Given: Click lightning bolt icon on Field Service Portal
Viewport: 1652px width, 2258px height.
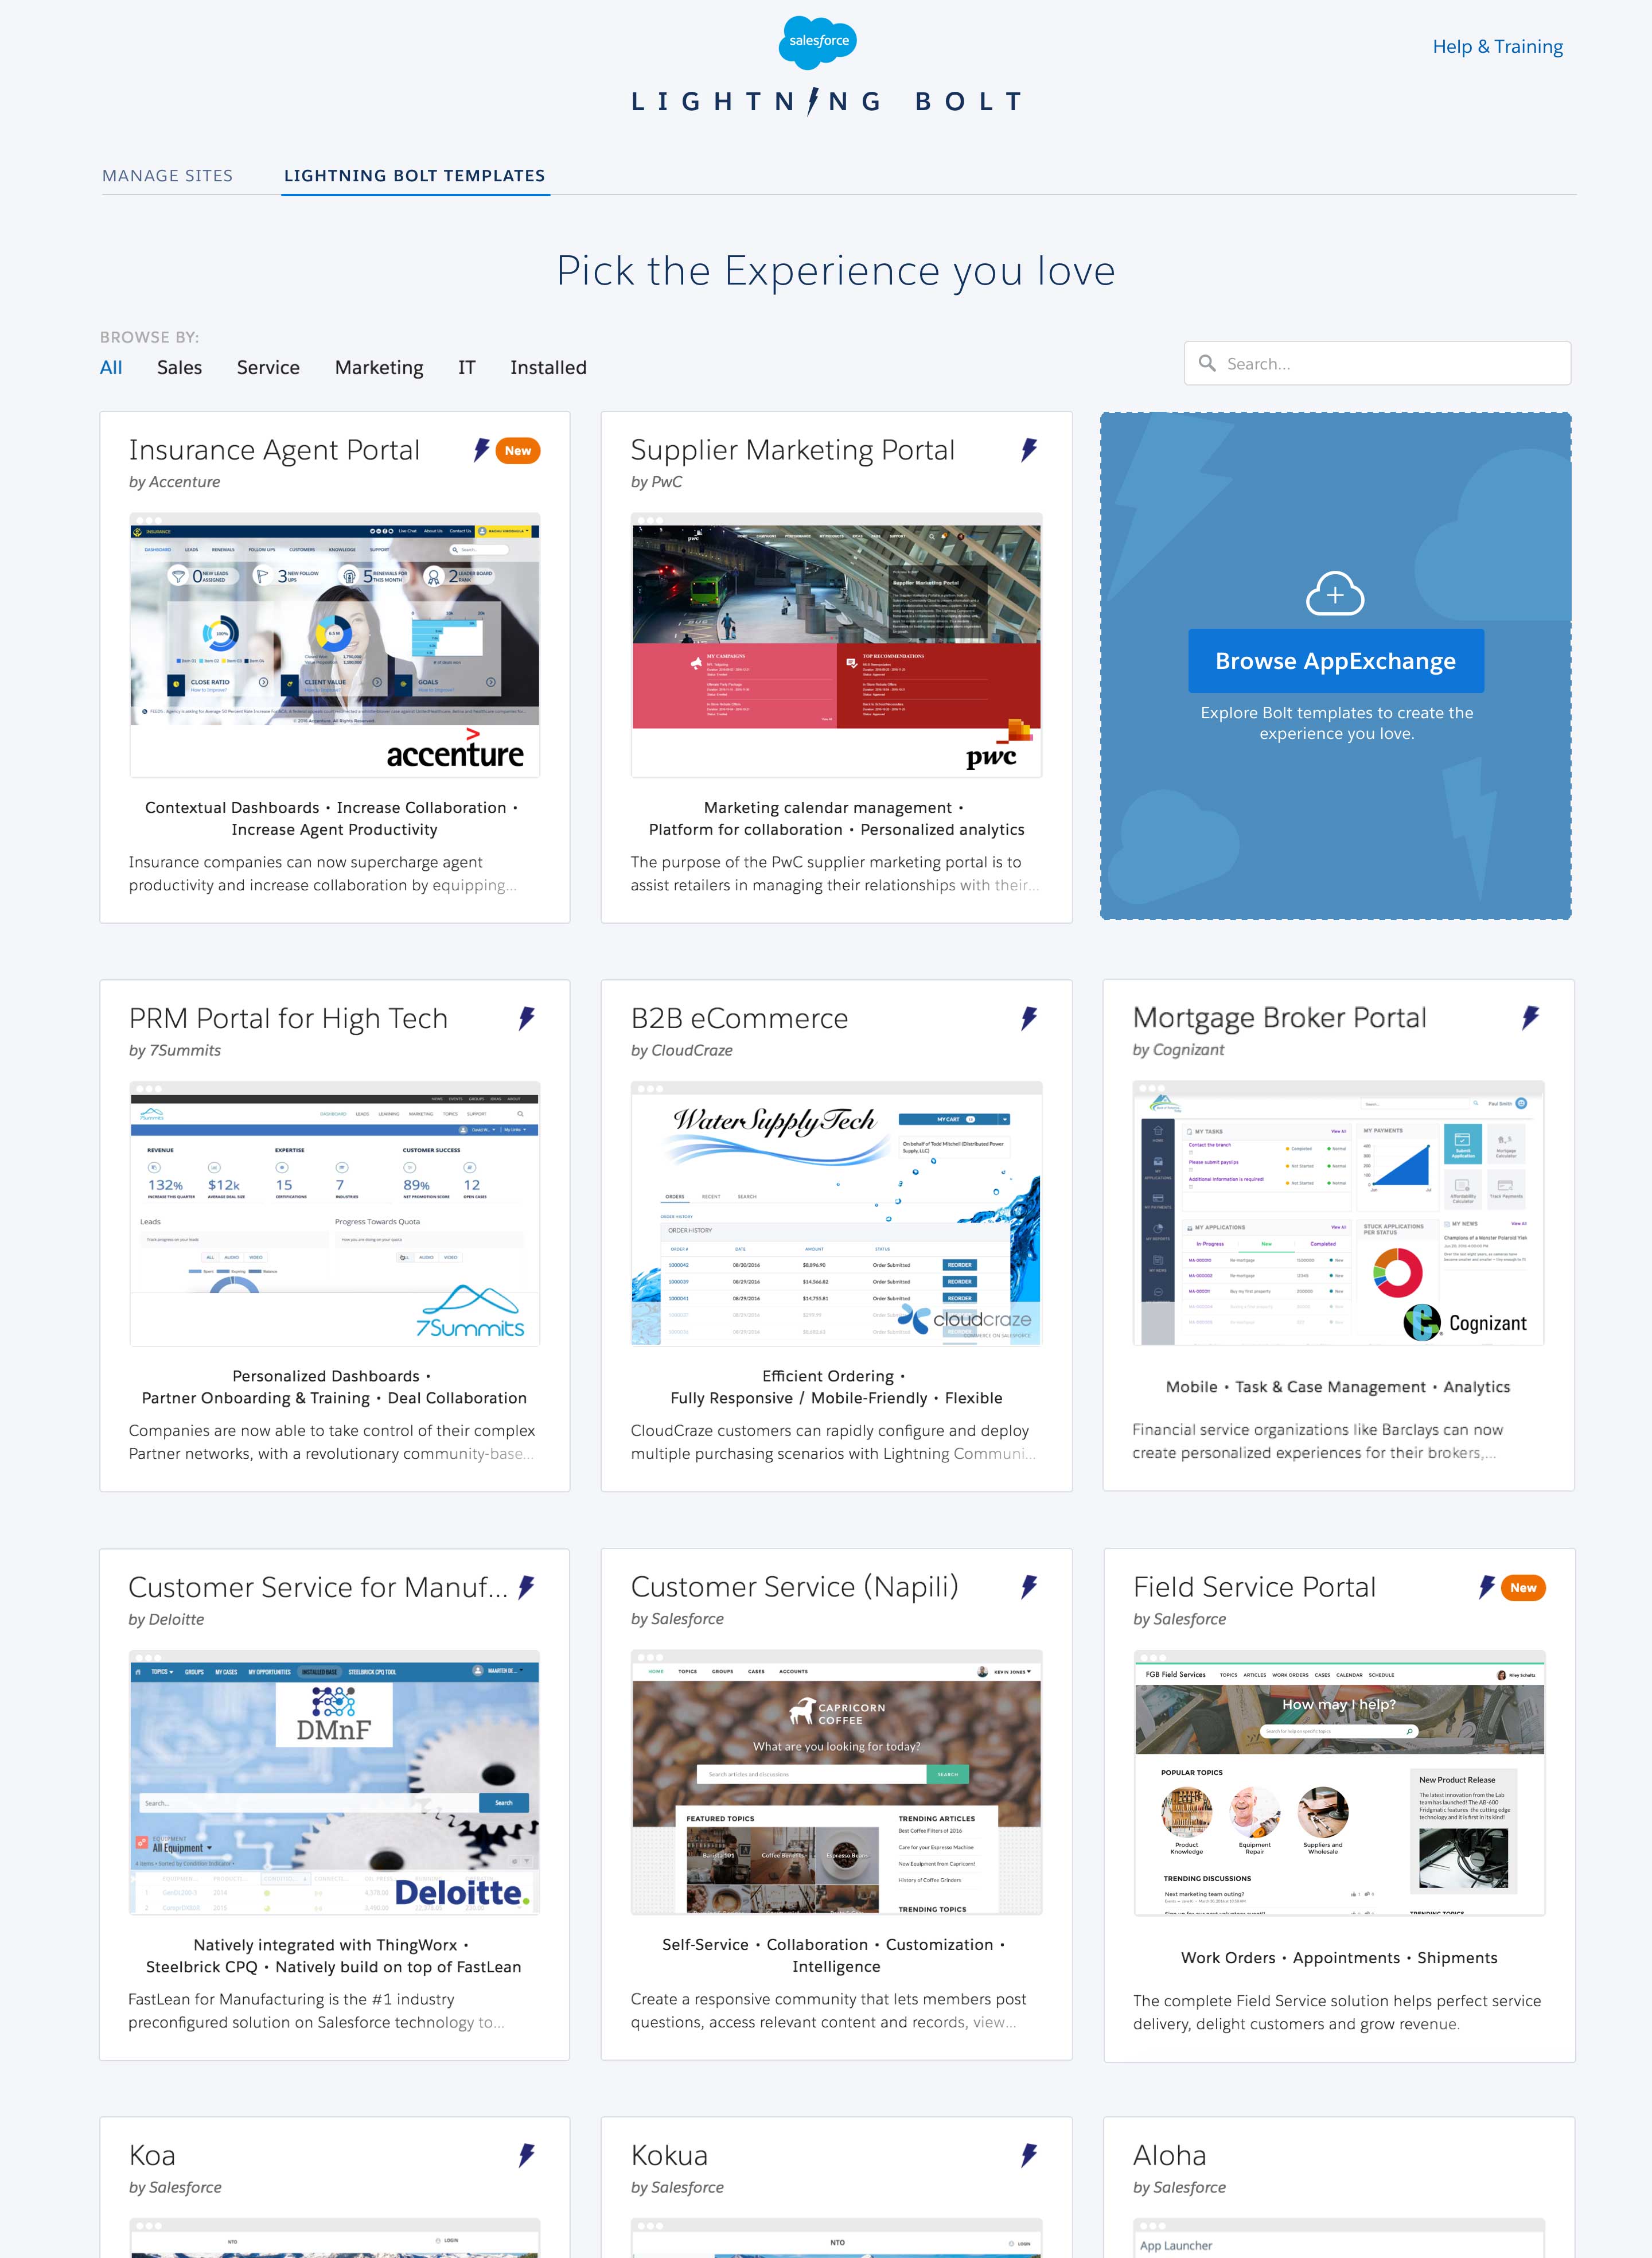Looking at the screenshot, I should pos(1487,1587).
